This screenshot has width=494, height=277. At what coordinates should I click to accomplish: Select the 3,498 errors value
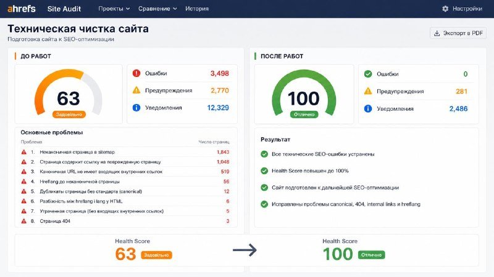pyautogui.click(x=220, y=73)
